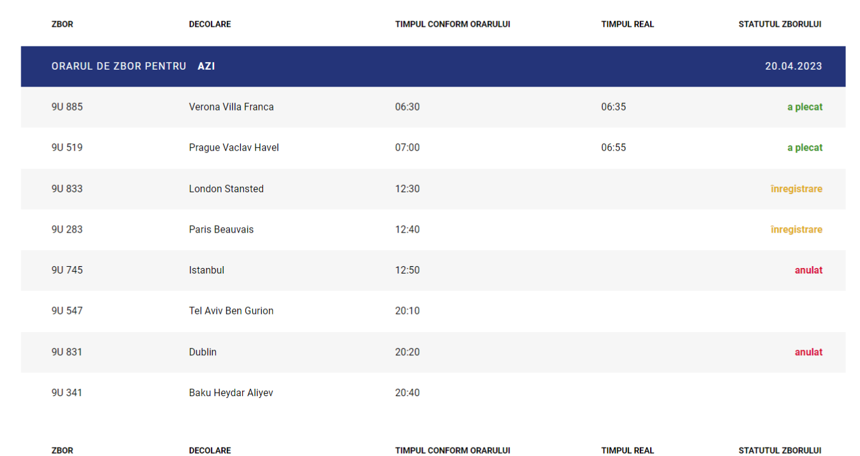860x456 pixels.
Task: Click the date 20.04.2023 in banner
Action: 793,66
